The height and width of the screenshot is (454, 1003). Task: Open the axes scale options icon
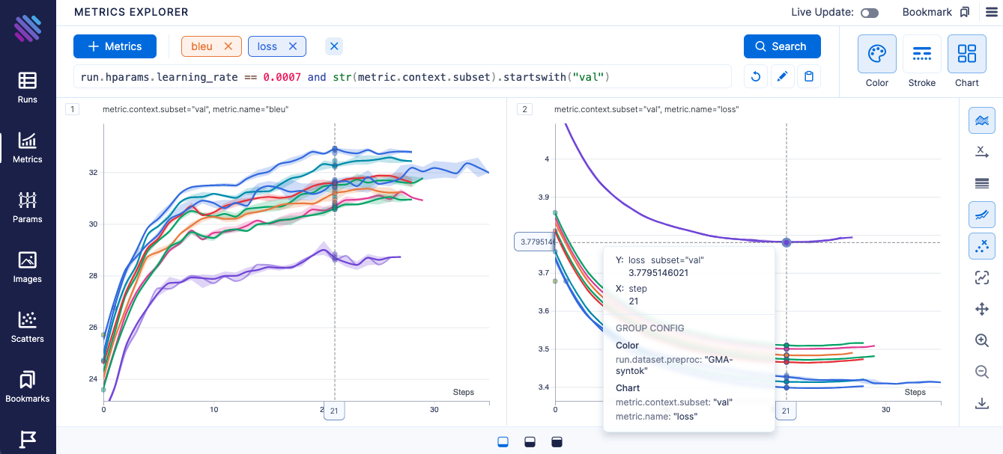[x=982, y=183]
